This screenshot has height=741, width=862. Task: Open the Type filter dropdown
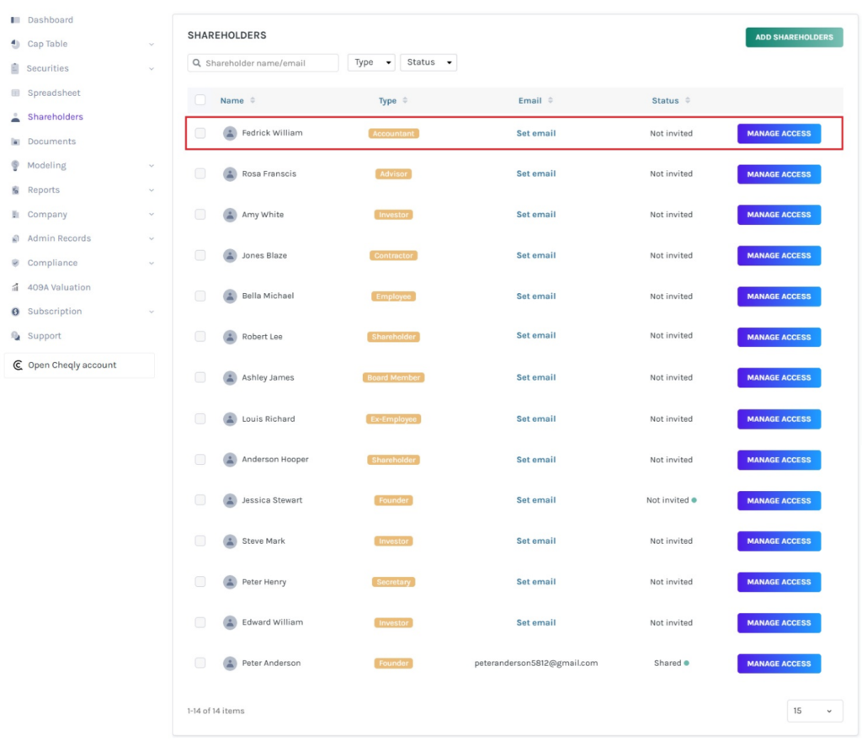tap(370, 62)
